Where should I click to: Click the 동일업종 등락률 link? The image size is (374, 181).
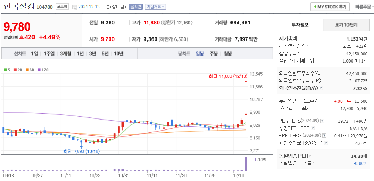295,163
